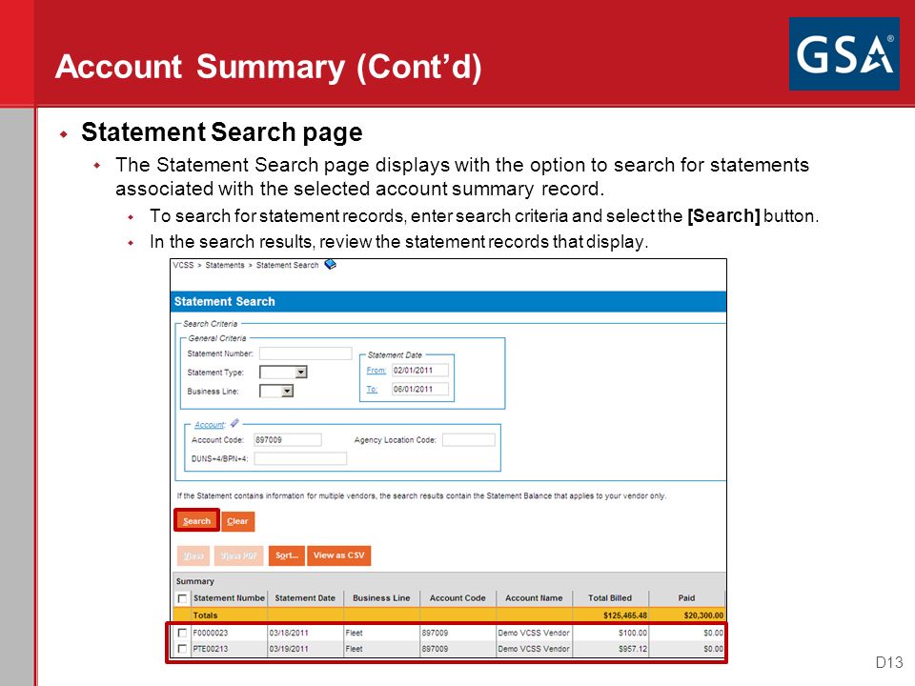This screenshot has width=915, height=686.
Task: Click the totals amount $125,465.48
Action: pyautogui.click(x=625, y=615)
